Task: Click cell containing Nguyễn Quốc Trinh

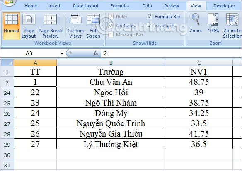Action: (111, 123)
